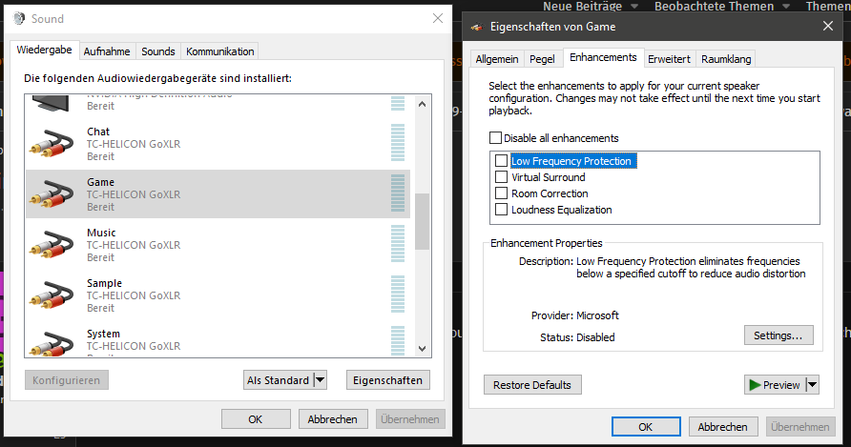Image resolution: width=851 pixels, height=447 pixels.
Task: Click Übernehmen in Eigenschaften von Game
Action: 800,427
